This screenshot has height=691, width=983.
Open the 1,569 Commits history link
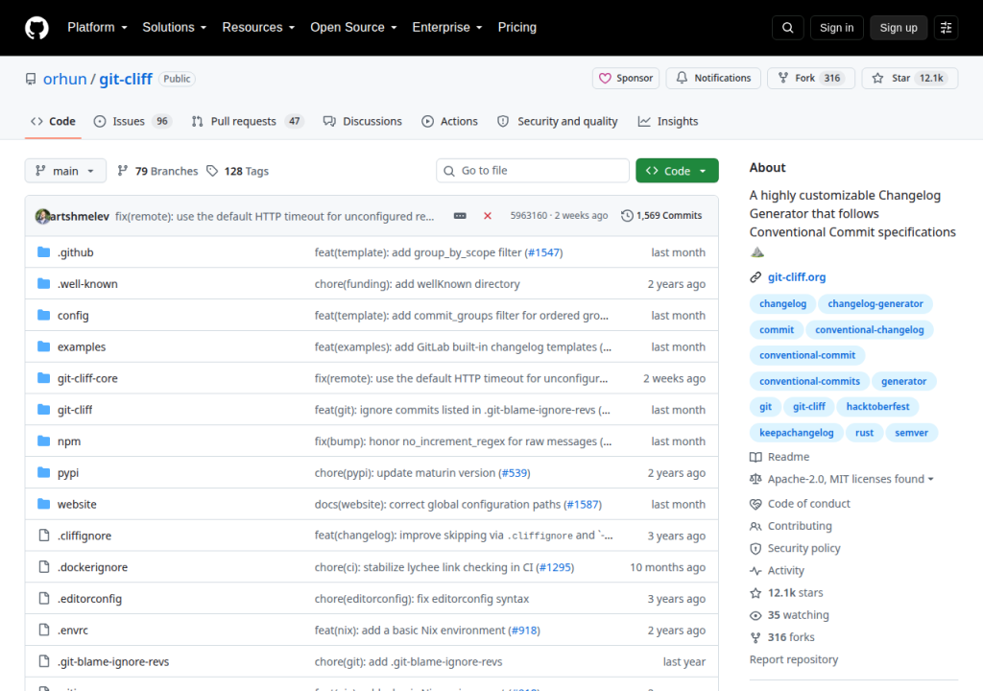[661, 216]
